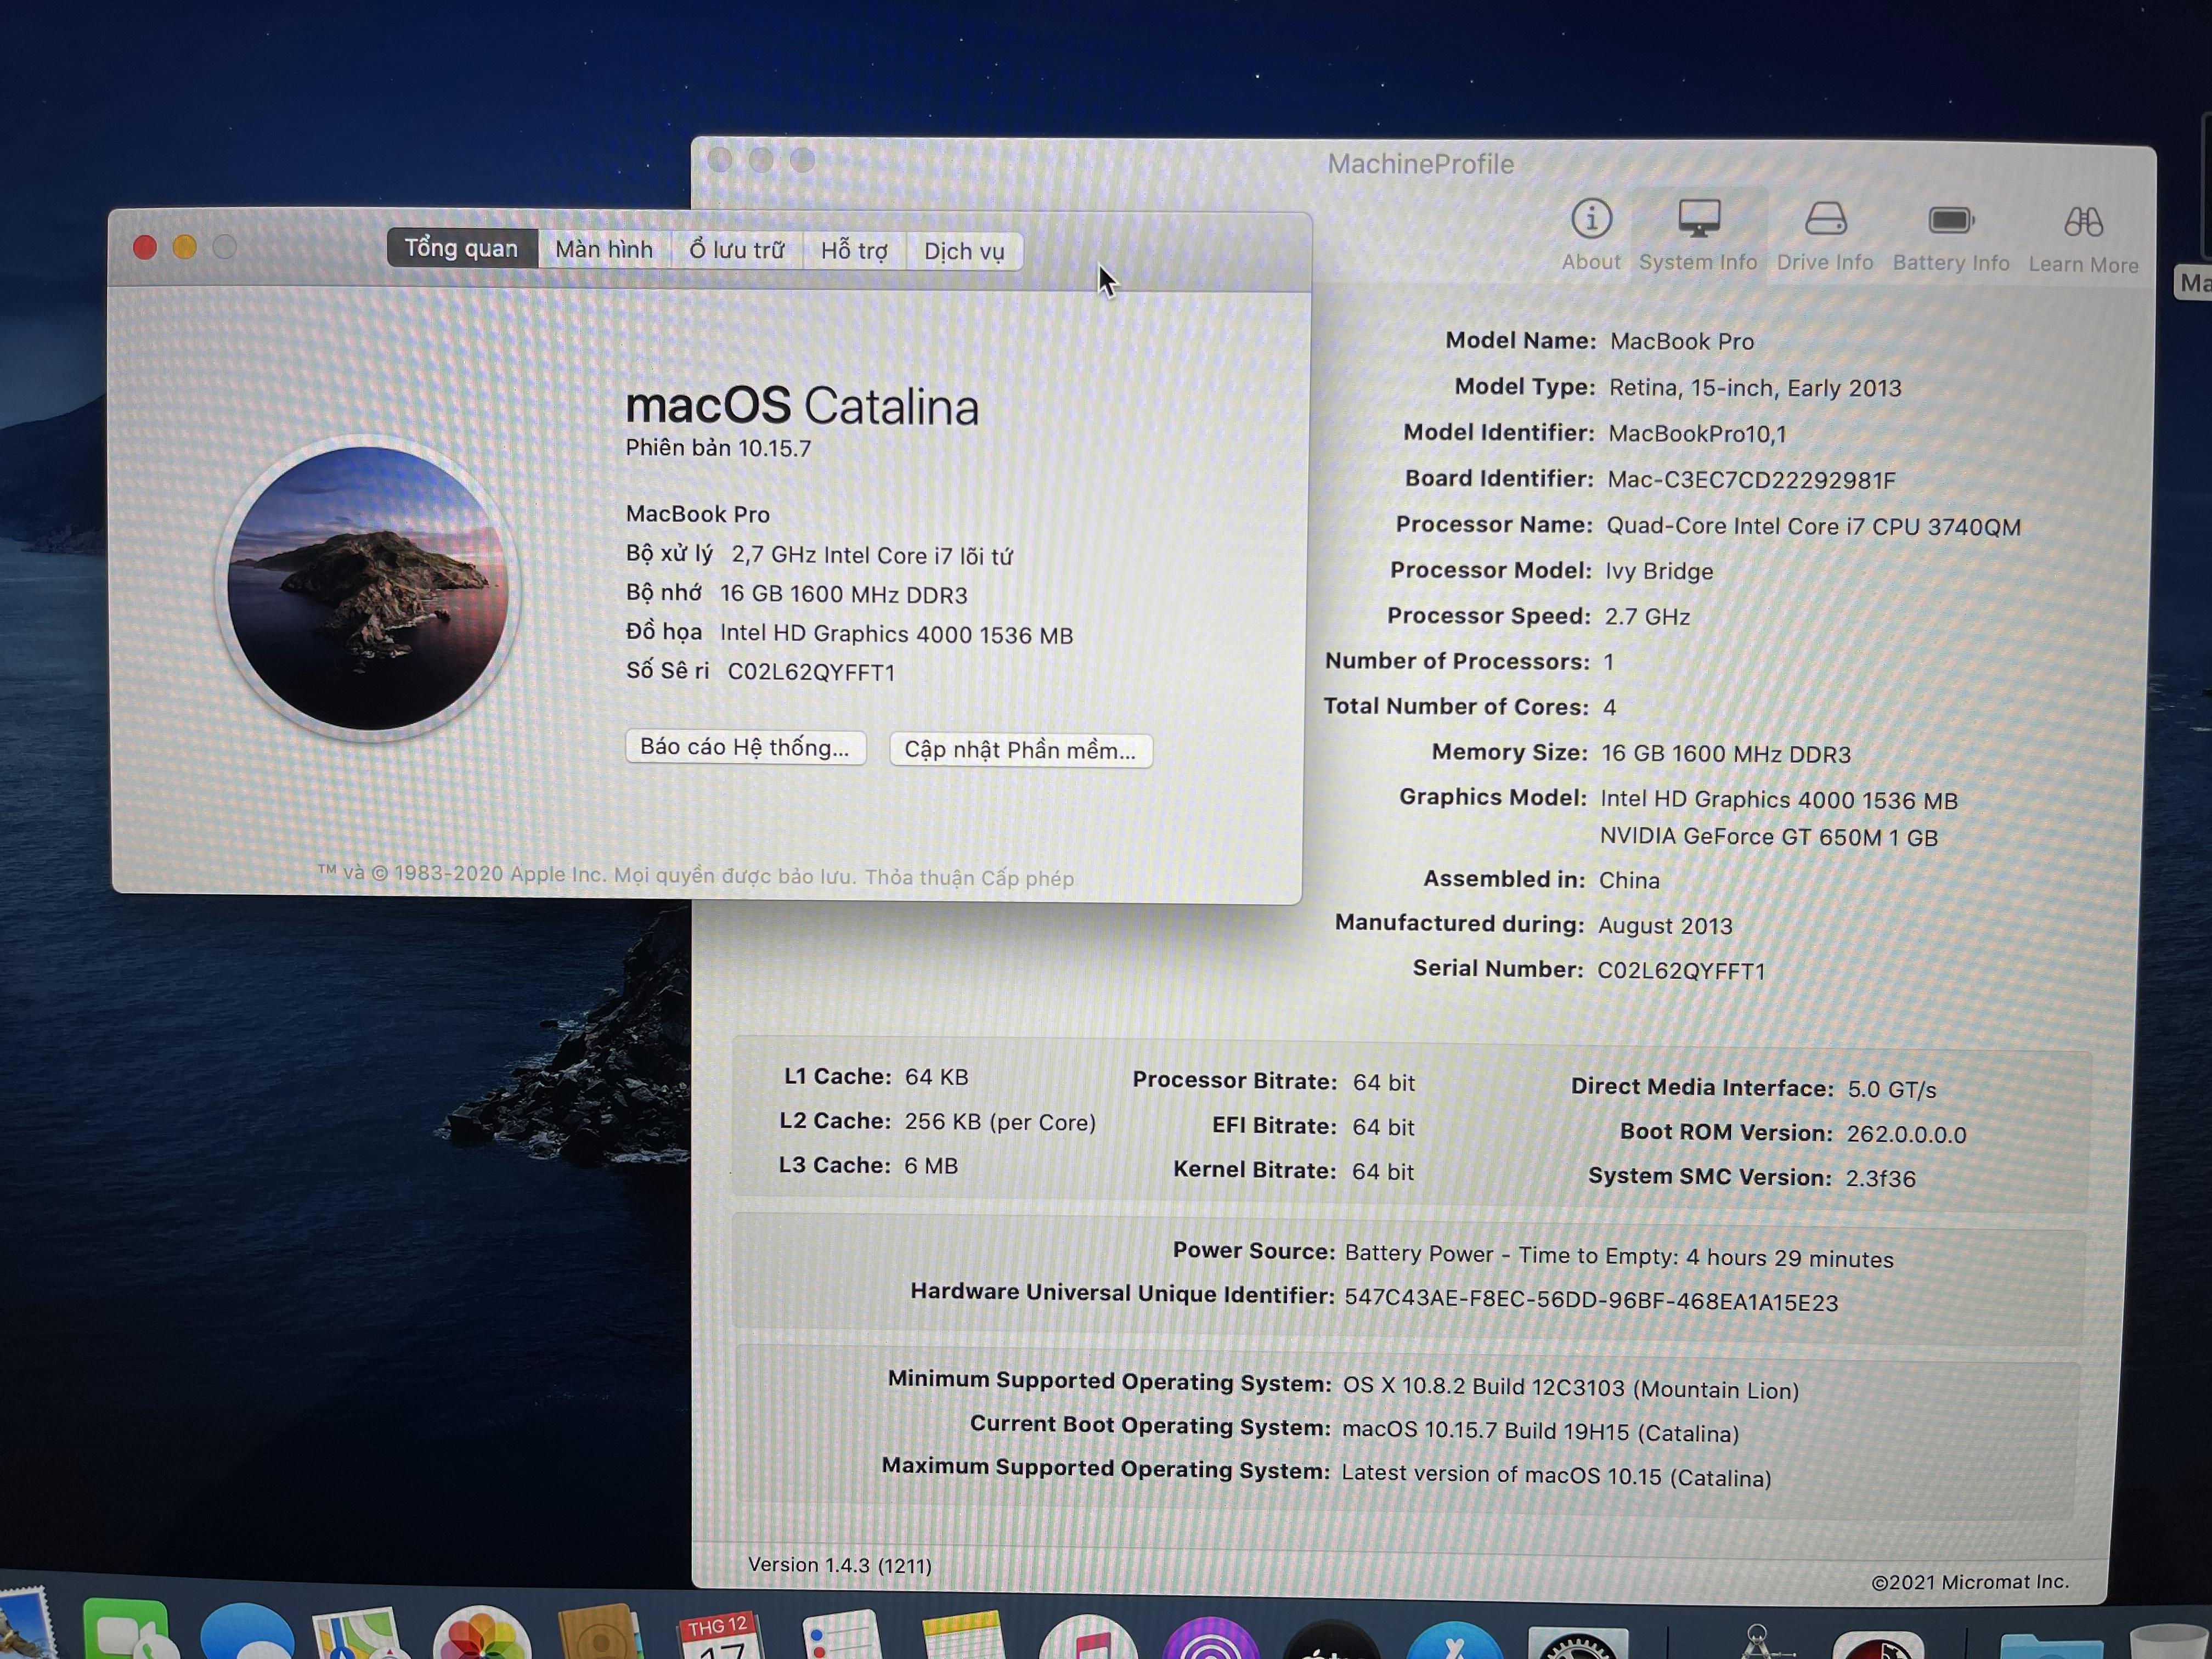Click Version 1.4.3 (1211) text
The width and height of the screenshot is (2212, 1659).
click(839, 1565)
